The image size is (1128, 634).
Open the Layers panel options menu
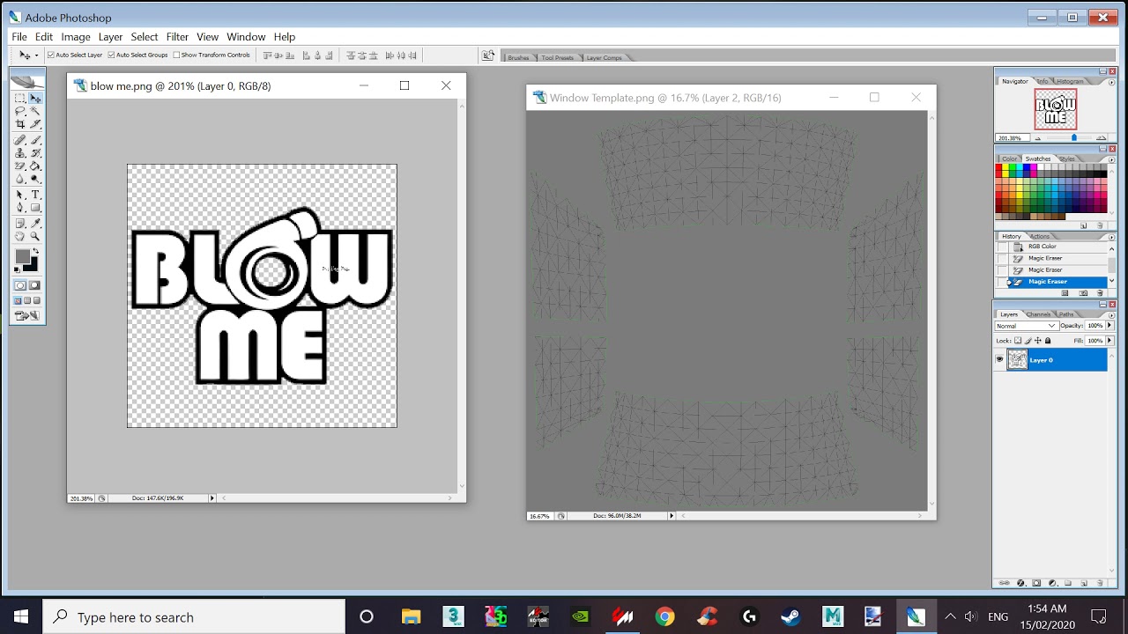coord(1111,315)
